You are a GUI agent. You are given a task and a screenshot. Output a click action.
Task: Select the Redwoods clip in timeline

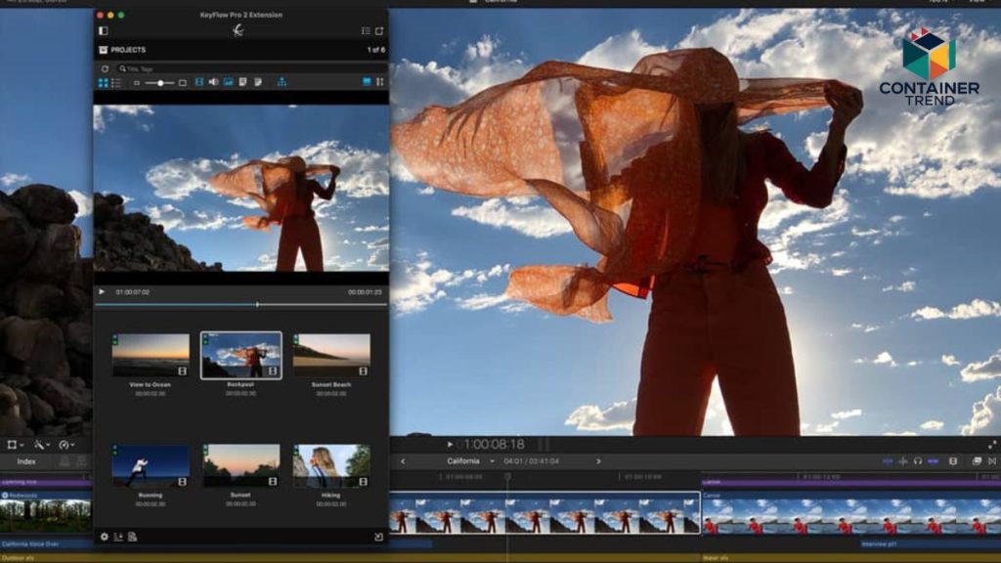pyautogui.click(x=45, y=512)
